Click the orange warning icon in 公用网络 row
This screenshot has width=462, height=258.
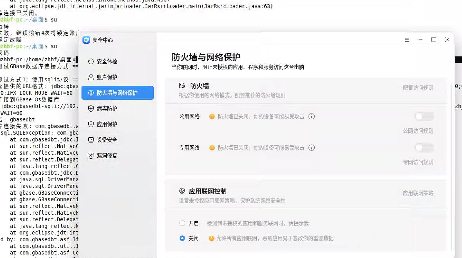pos(212,116)
